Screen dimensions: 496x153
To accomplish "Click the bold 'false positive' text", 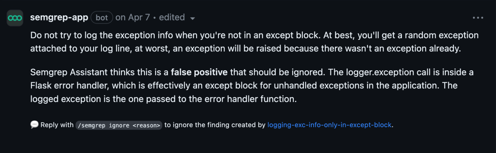I will (x=199, y=72).
